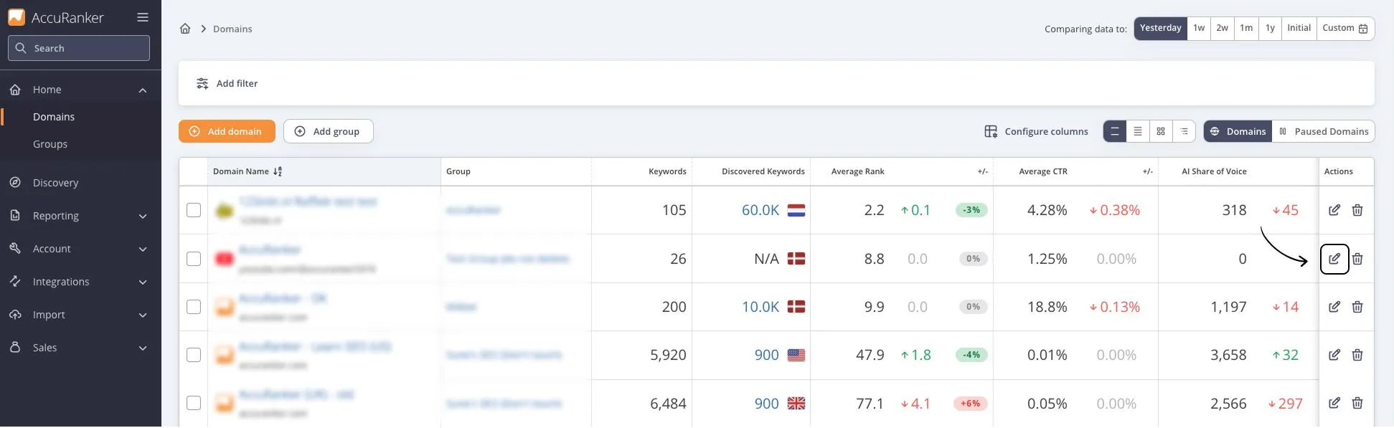Image resolution: width=1394 pixels, height=428 pixels.
Task: Click the home breadcrumb icon
Action: 185,29
